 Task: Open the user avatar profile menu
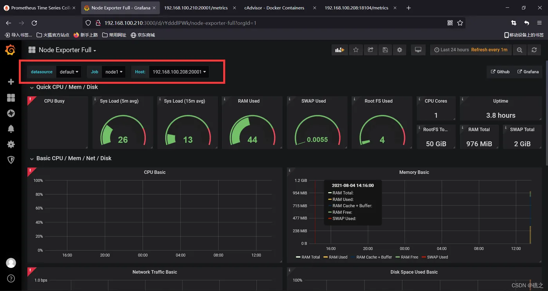click(x=11, y=263)
